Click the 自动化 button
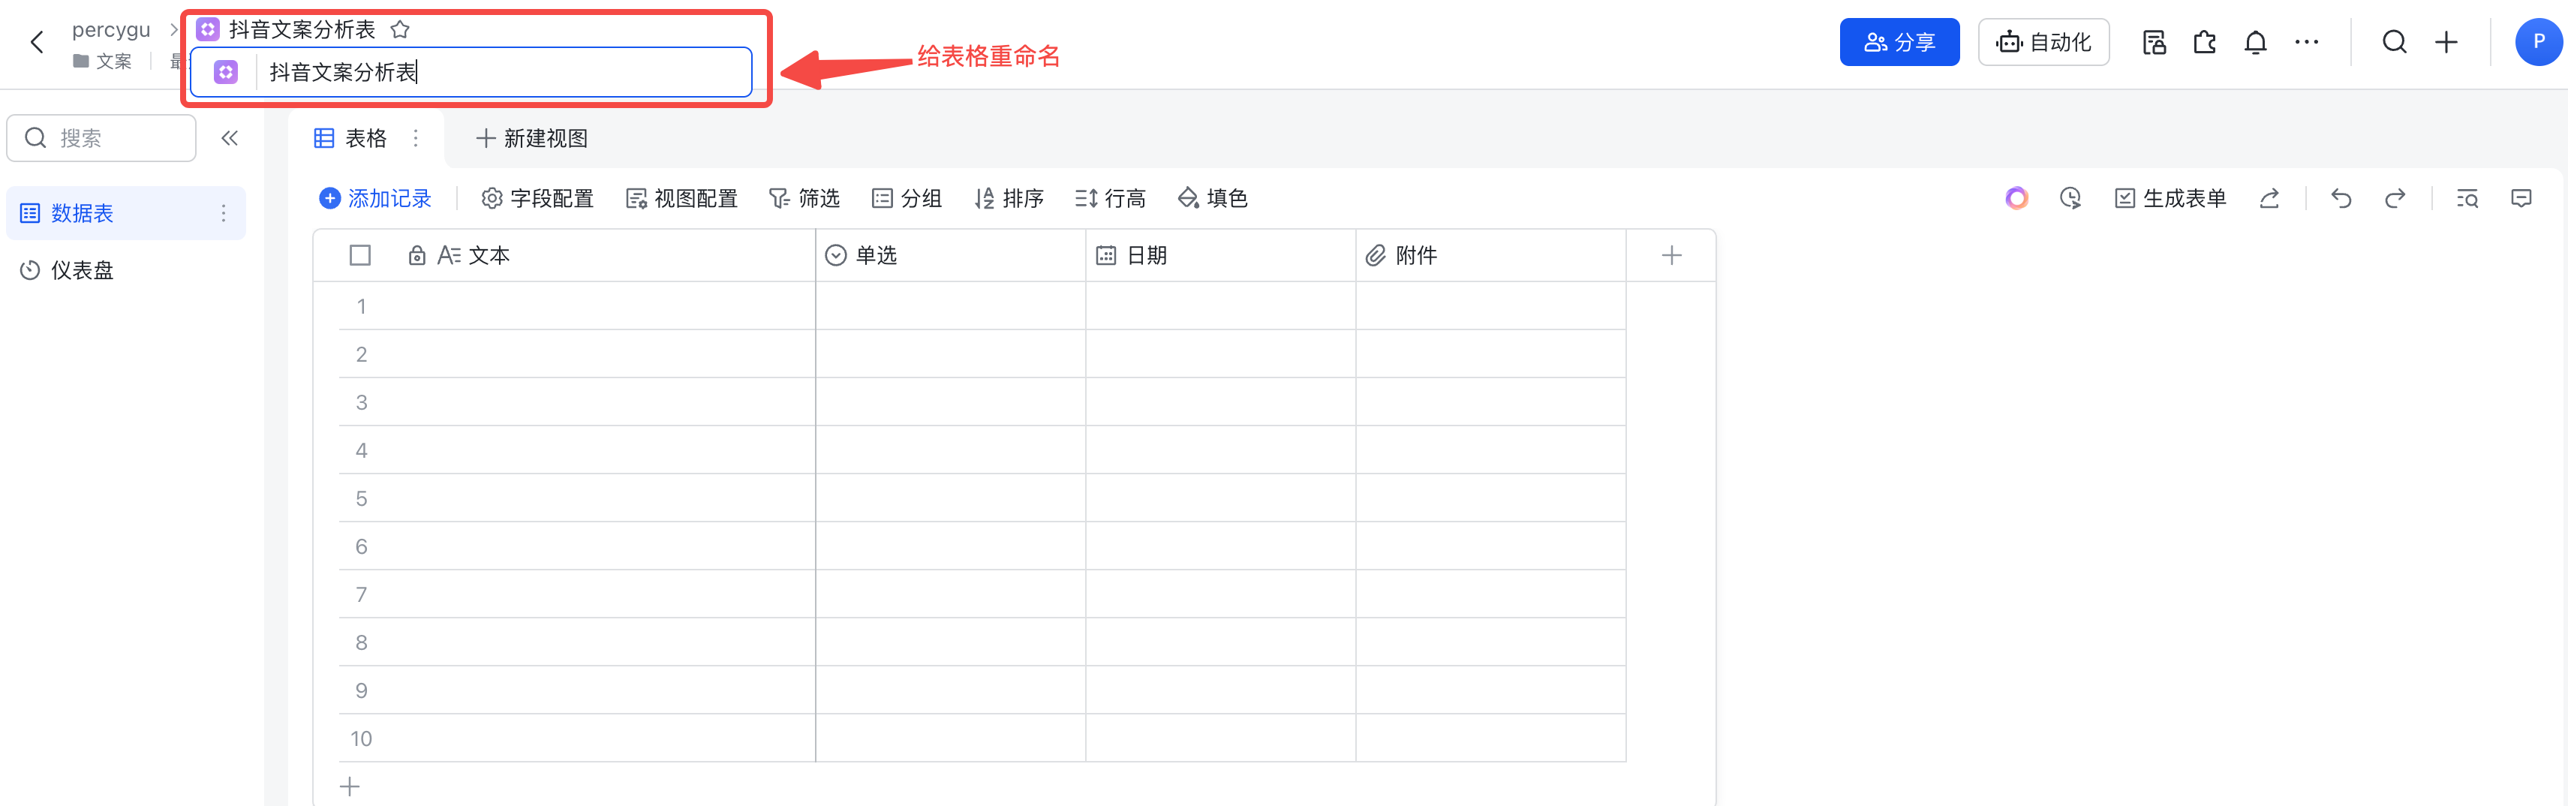Image resolution: width=2568 pixels, height=806 pixels. [2043, 42]
